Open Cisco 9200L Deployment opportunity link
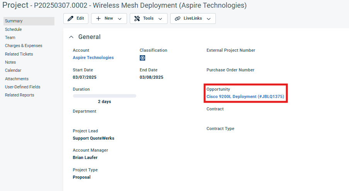 [245, 96]
